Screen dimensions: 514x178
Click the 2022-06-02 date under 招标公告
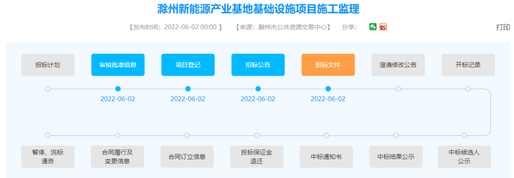[258, 99]
